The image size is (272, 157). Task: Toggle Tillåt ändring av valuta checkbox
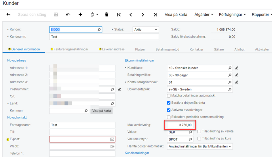[x=199, y=131]
